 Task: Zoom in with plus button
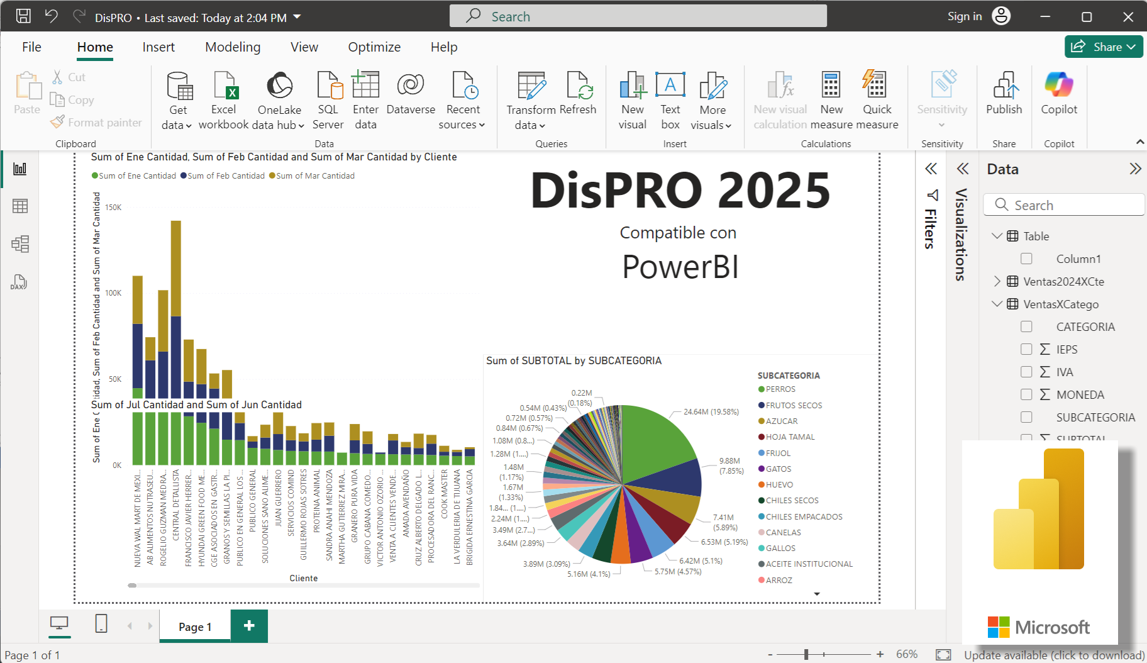coord(880,655)
